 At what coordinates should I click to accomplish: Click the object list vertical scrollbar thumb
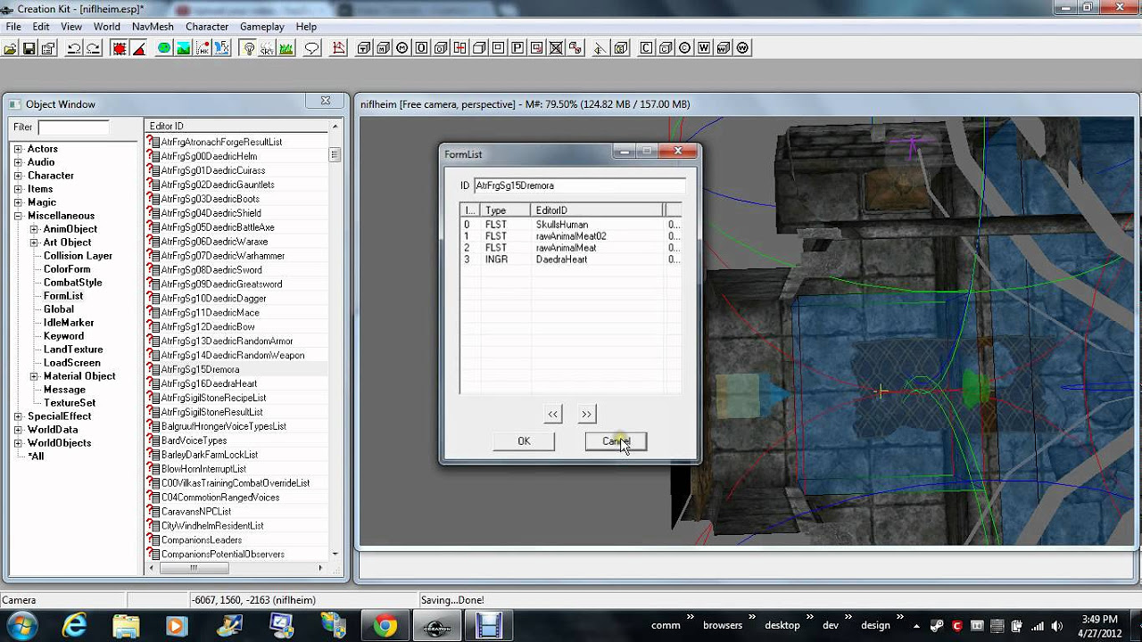click(x=335, y=155)
